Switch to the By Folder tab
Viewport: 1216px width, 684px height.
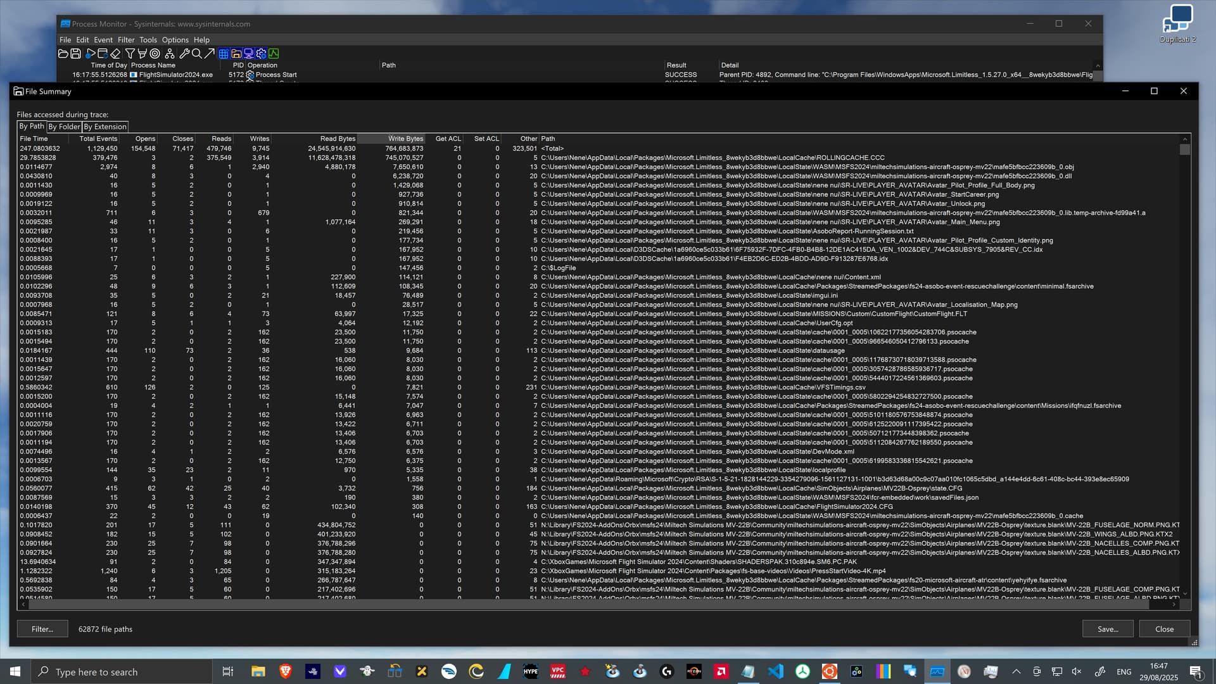point(63,127)
